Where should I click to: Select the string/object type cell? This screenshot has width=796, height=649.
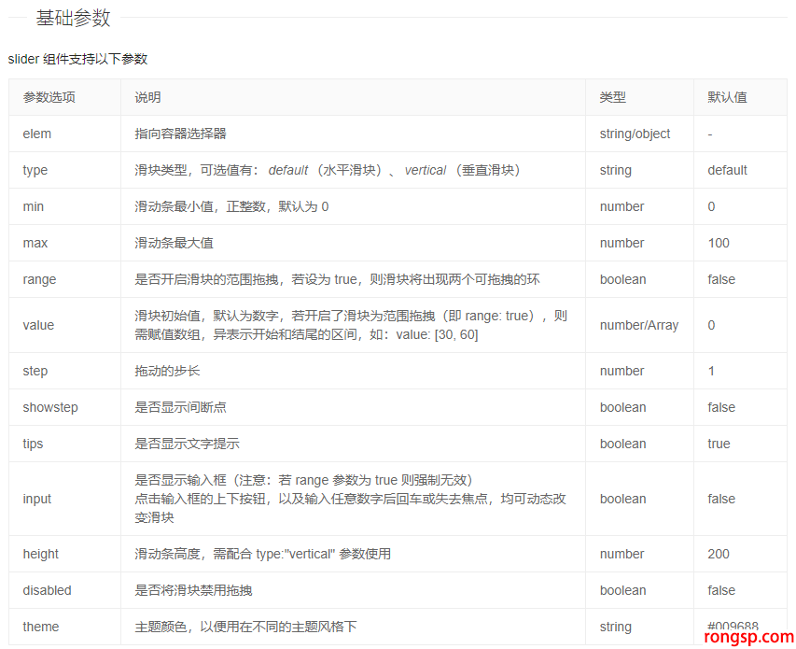pyautogui.click(x=635, y=134)
